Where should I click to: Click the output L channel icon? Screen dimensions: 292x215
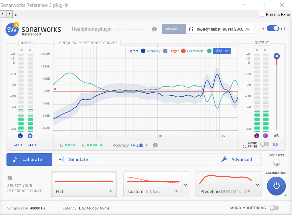click(257, 136)
